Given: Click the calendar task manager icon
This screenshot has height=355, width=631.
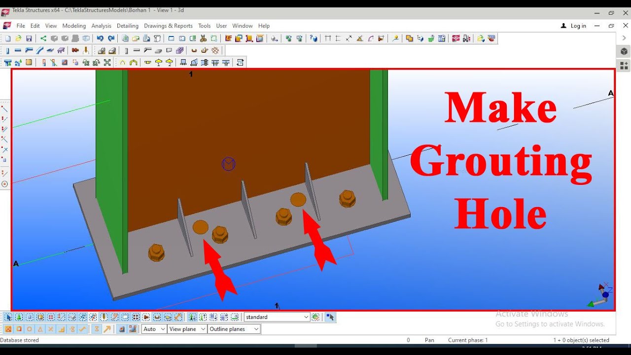Looking at the screenshot, I should (442, 38).
